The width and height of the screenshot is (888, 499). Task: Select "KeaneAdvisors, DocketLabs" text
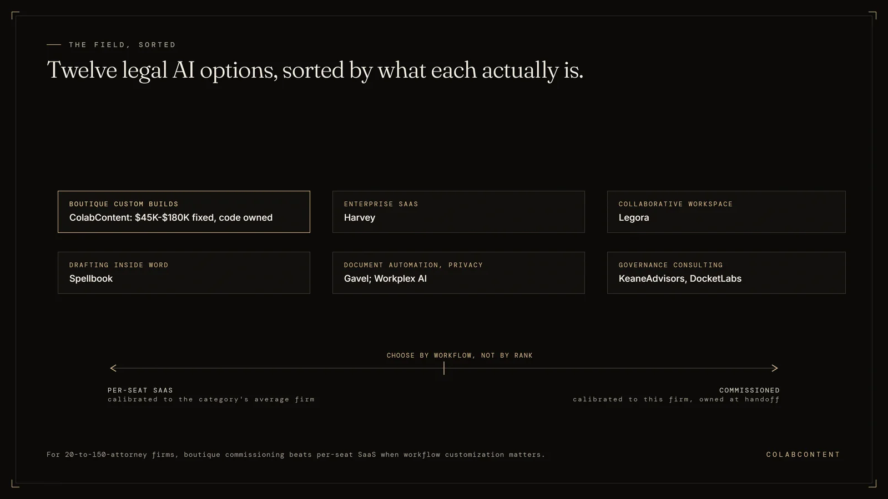(x=680, y=279)
